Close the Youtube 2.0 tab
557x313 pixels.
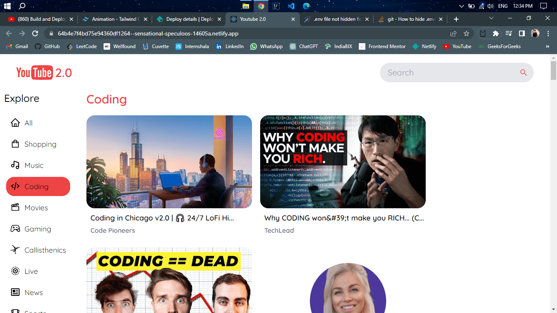[293, 19]
